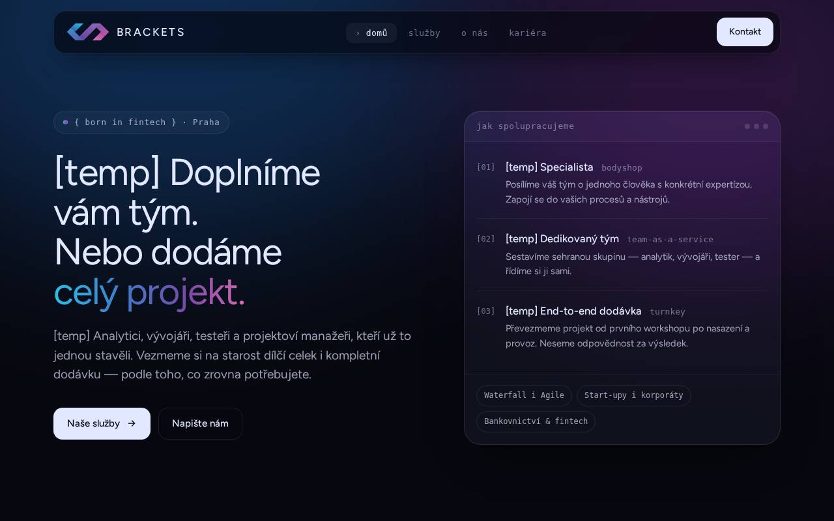Open the o nás page
This screenshot has width=834, height=521.
point(474,33)
